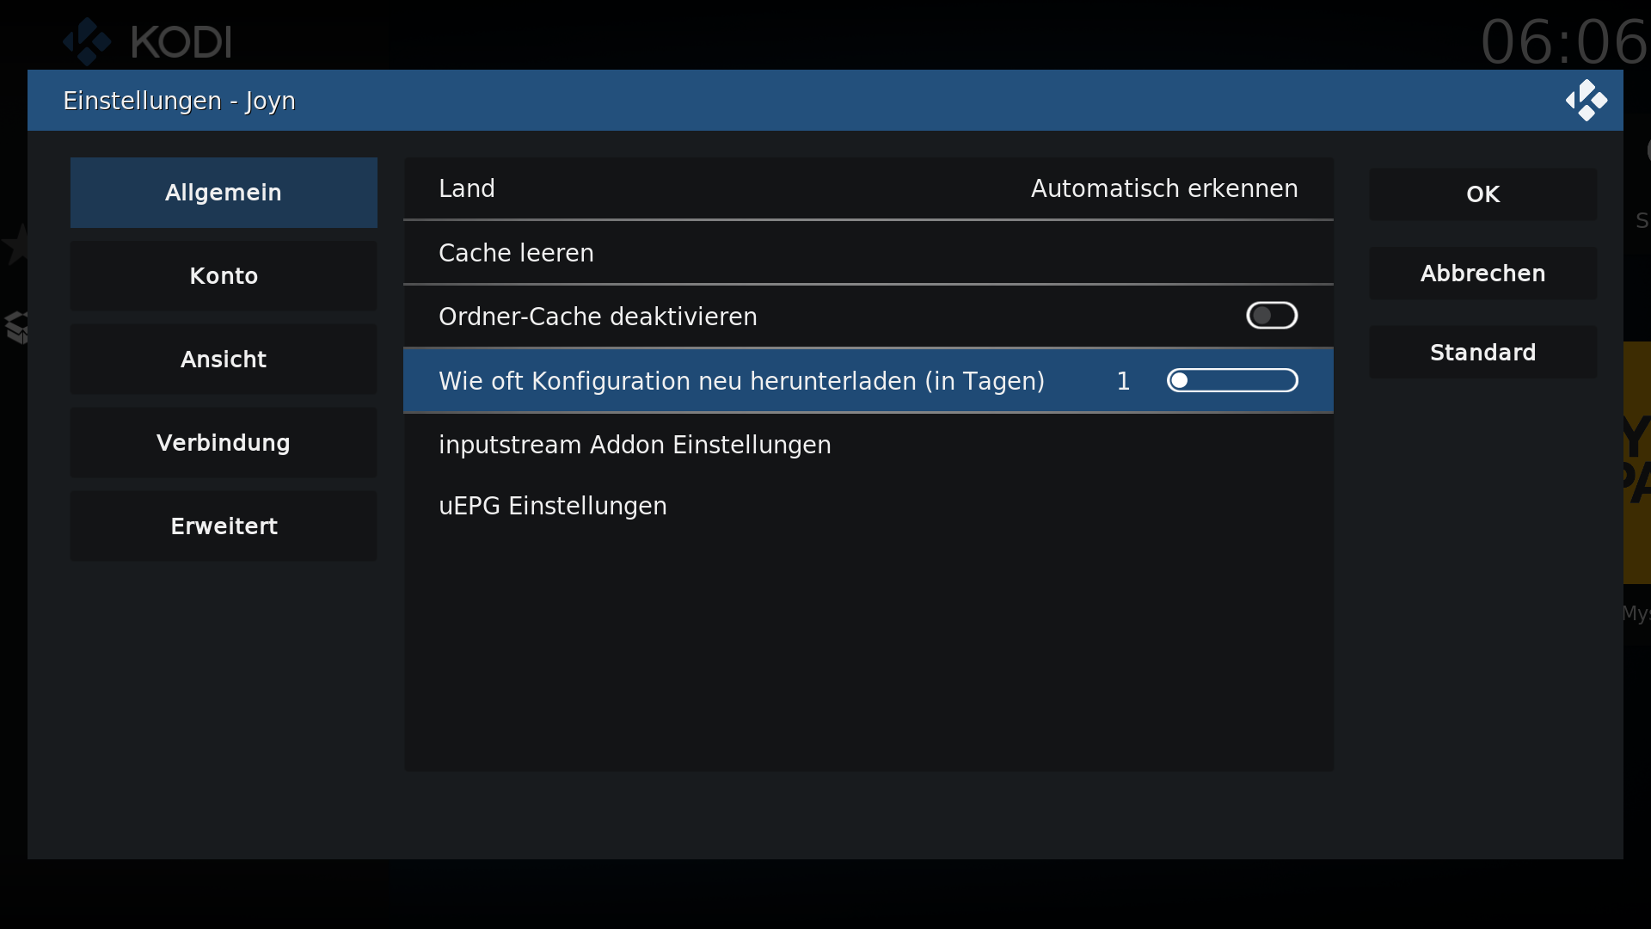This screenshot has width=1651, height=929.
Task: Click the value 1 next to slider
Action: pyautogui.click(x=1123, y=381)
